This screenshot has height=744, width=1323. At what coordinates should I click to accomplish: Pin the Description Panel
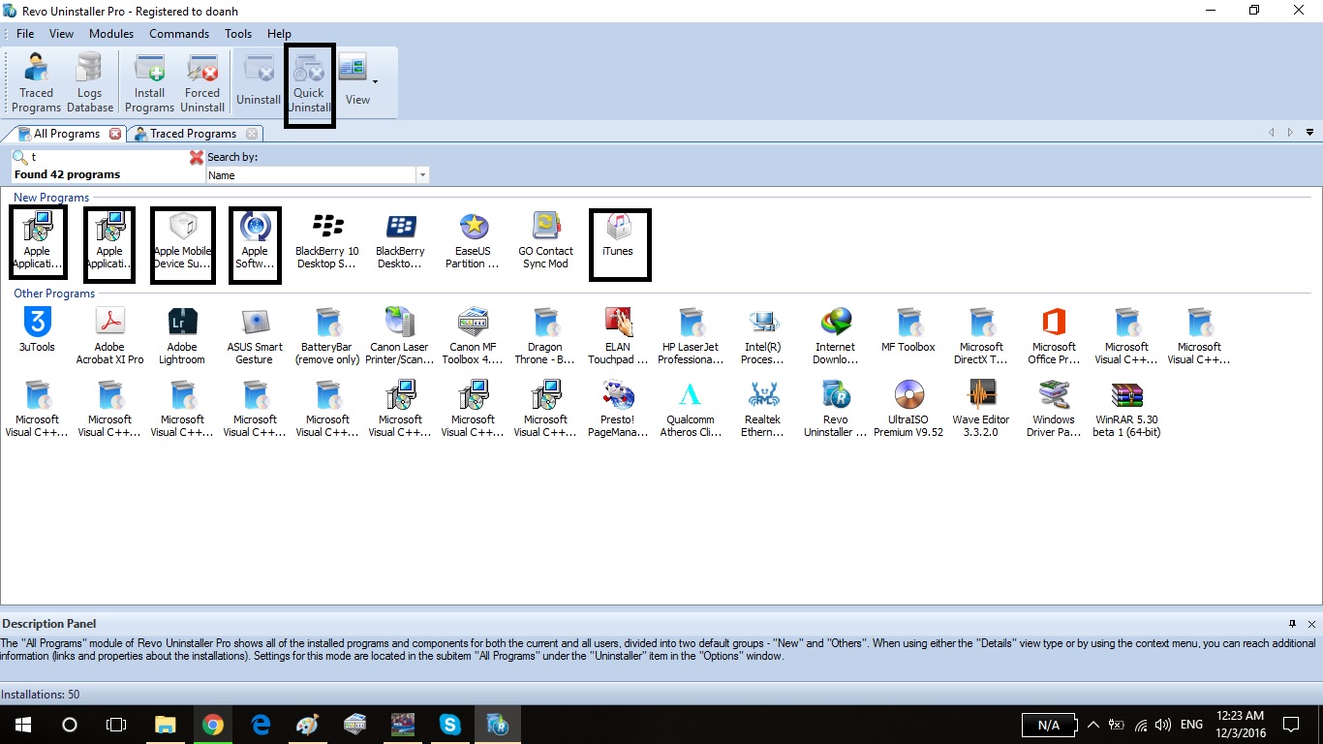click(1293, 624)
